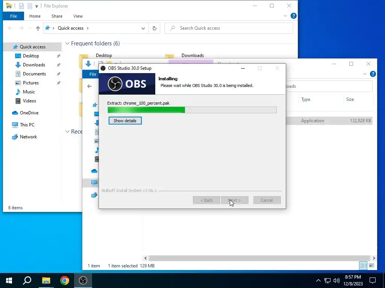
Task: Switch to details view layout
Action: pyautogui.click(x=363, y=266)
